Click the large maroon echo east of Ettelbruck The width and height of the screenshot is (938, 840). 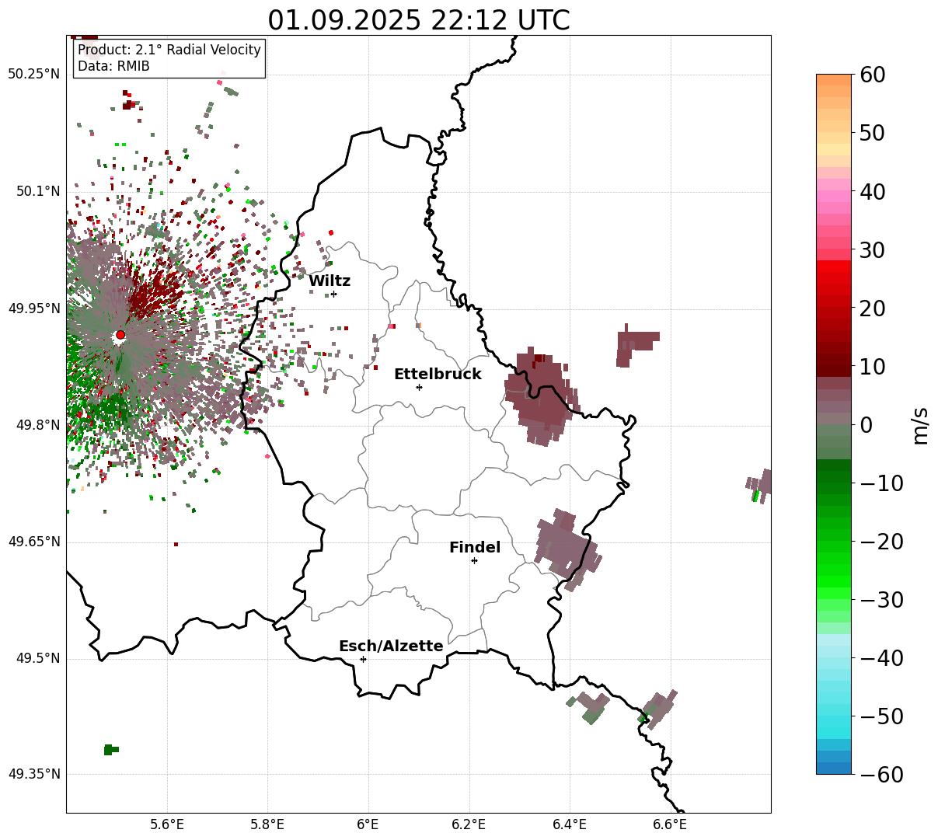(x=542, y=399)
